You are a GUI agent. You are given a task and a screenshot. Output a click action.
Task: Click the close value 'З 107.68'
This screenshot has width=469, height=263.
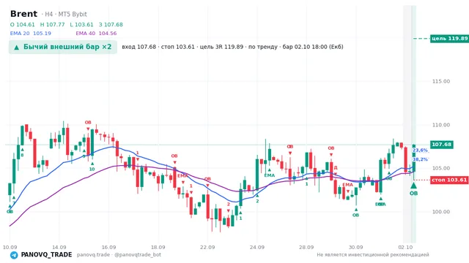pyautogui.click(x=111, y=24)
